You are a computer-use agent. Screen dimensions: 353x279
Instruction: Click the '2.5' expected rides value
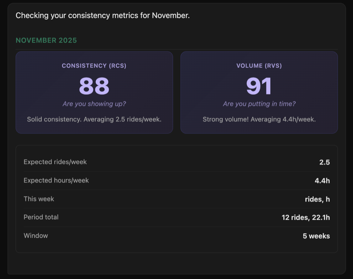coord(325,162)
